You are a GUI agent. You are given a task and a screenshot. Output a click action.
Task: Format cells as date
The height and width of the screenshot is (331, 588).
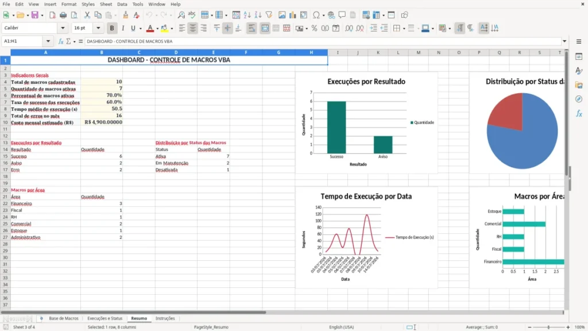[x=336, y=28]
